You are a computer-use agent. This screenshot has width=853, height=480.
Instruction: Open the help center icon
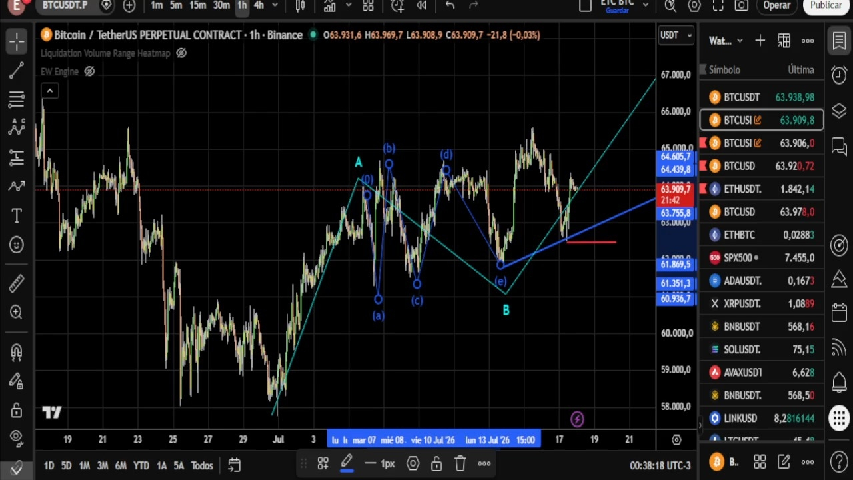coord(839,461)
